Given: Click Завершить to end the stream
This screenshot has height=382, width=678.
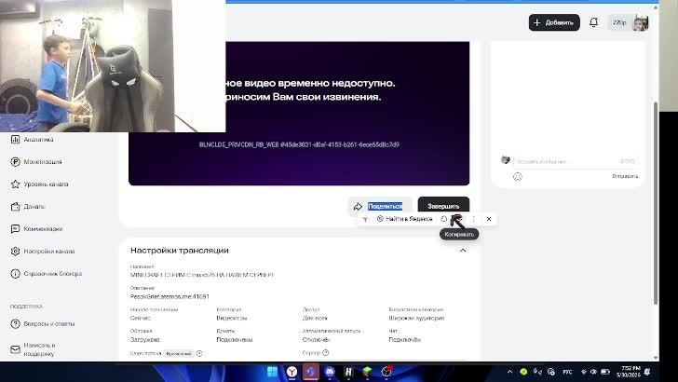Looking at the screenshot, I should pos(443,206).
